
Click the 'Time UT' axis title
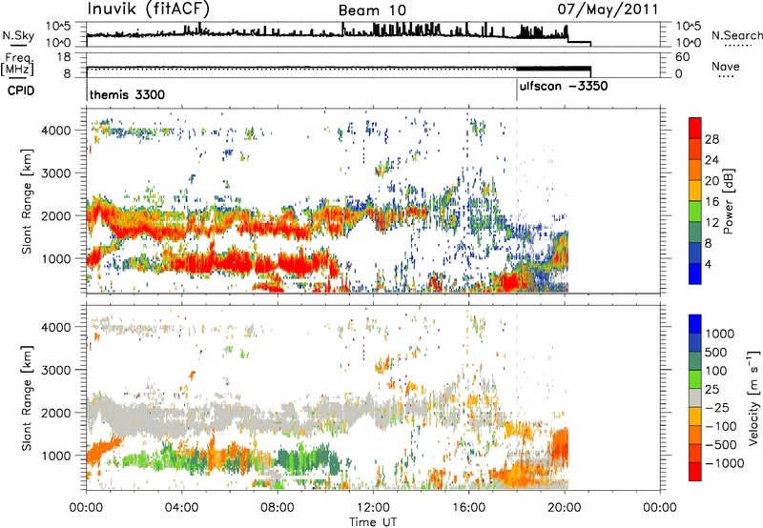373,522
